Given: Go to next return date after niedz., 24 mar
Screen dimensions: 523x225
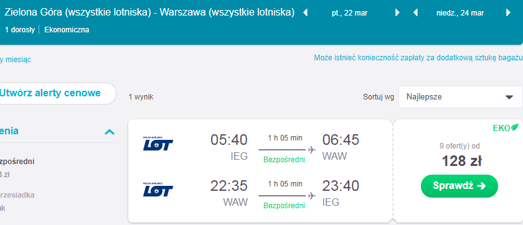Looking at the screenshot, I should coord(508,13).
